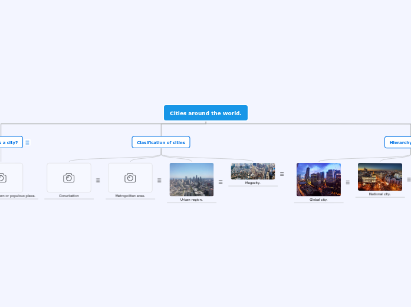The width and height of the screenshot is (411, 307).
Task: Select the 'Hierarchy' node
Action: 398,142
